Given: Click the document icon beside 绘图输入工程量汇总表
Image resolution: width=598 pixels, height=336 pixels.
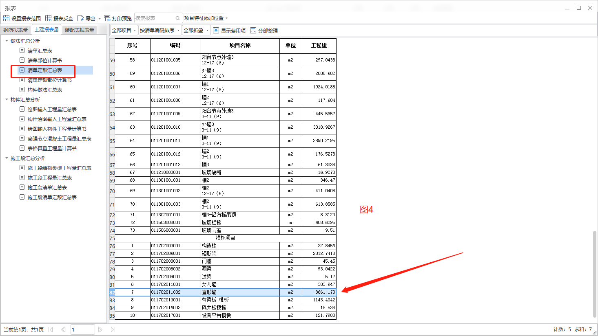Looking at the screenshot, I should (22, 109).
